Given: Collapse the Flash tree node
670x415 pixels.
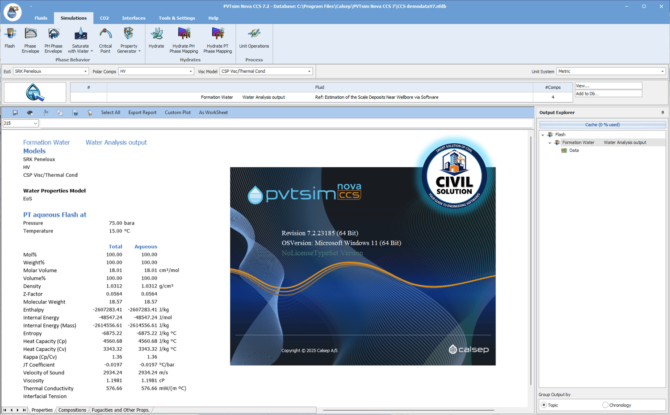Looking at the screenshot, I should (543, 135).
